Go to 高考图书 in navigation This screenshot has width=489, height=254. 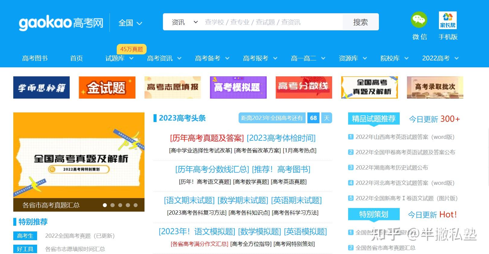pos(35,58)
